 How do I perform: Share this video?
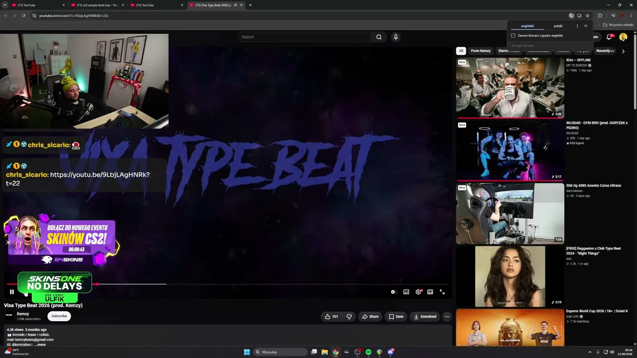(x=370, y=317)
